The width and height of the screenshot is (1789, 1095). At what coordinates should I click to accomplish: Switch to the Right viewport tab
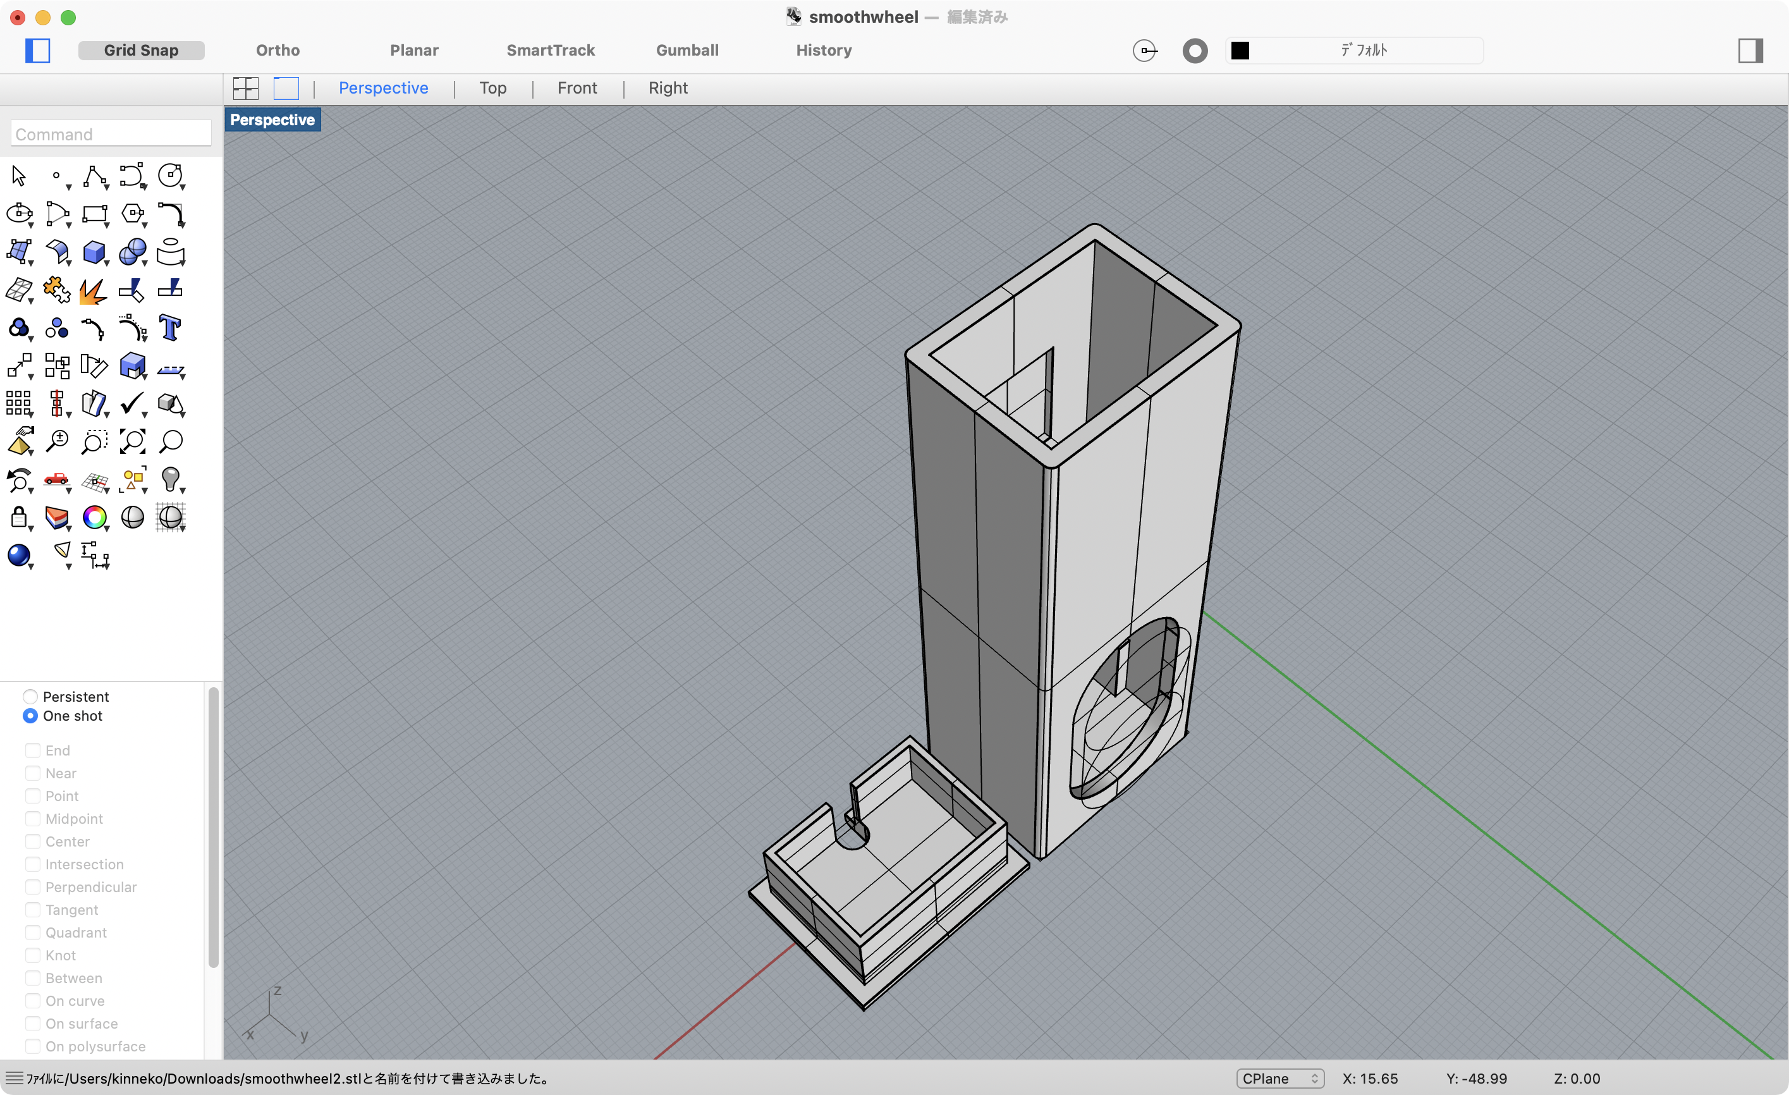click(668, 88)
